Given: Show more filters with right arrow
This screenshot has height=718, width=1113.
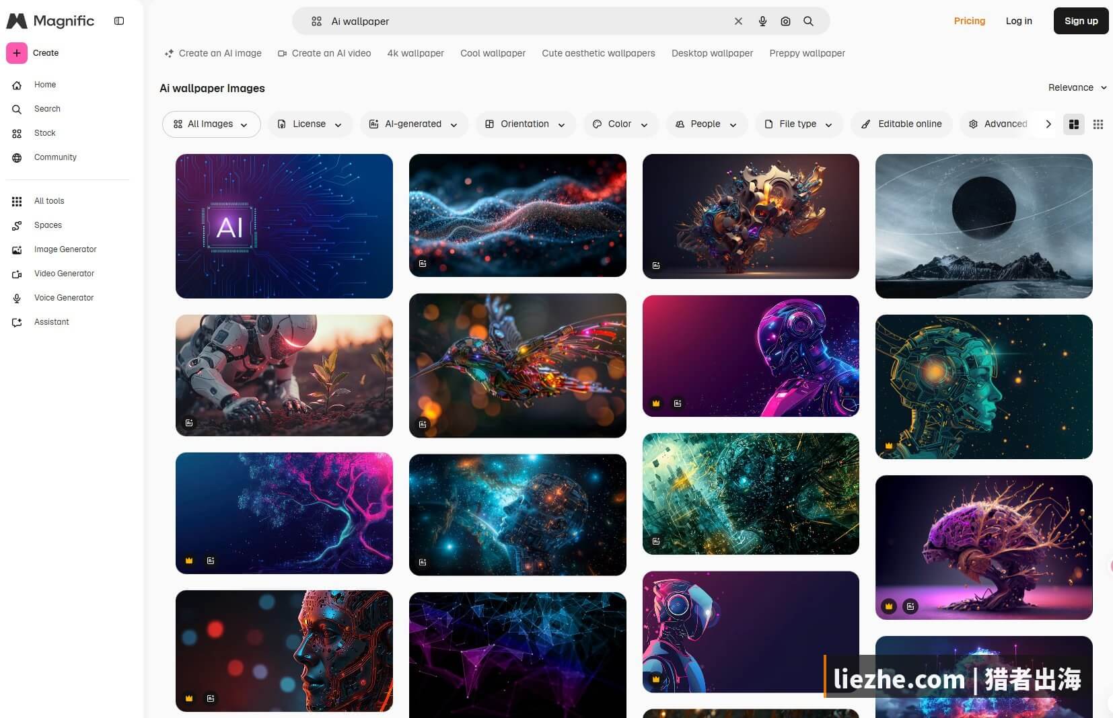Looking at the screenshot, I should 1048,124.
